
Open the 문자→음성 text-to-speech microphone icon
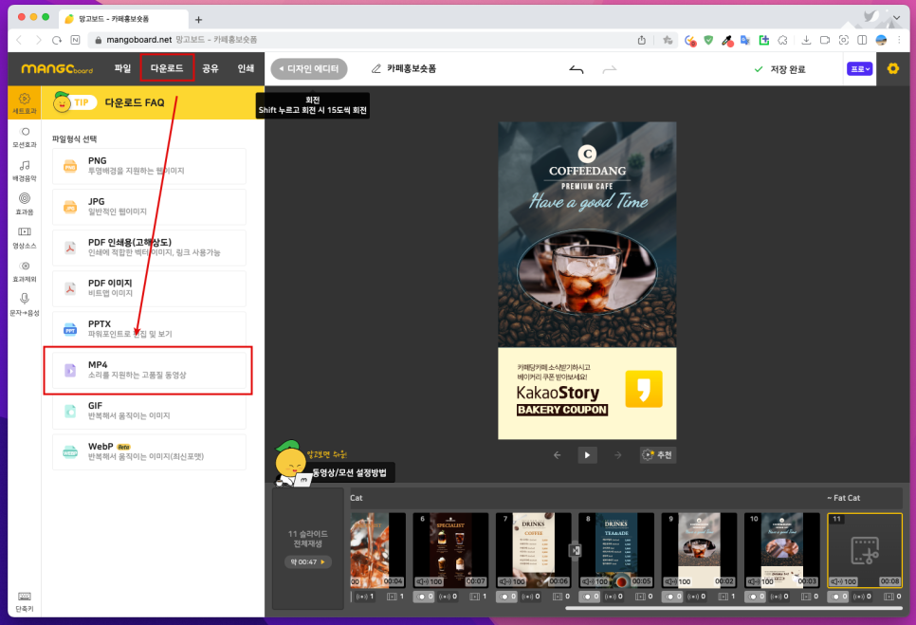pos(25,304)
